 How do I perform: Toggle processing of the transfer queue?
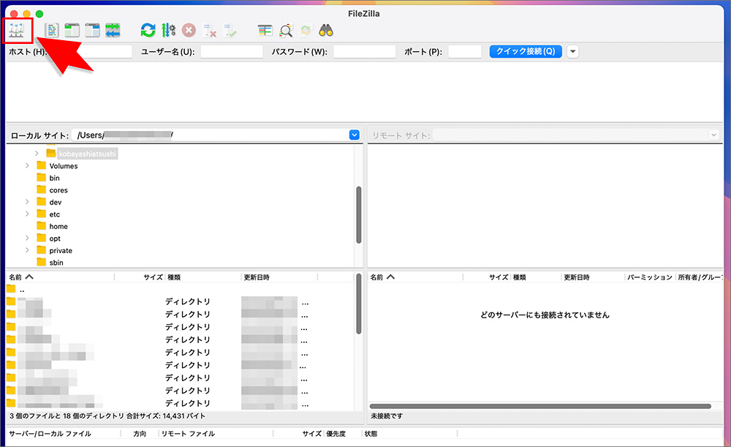coord(168,31)
